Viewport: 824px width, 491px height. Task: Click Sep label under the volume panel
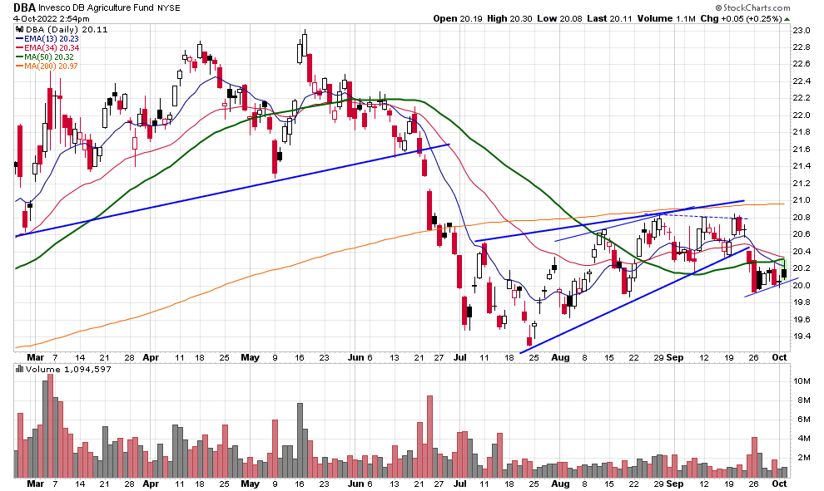[x=675, y=484]
